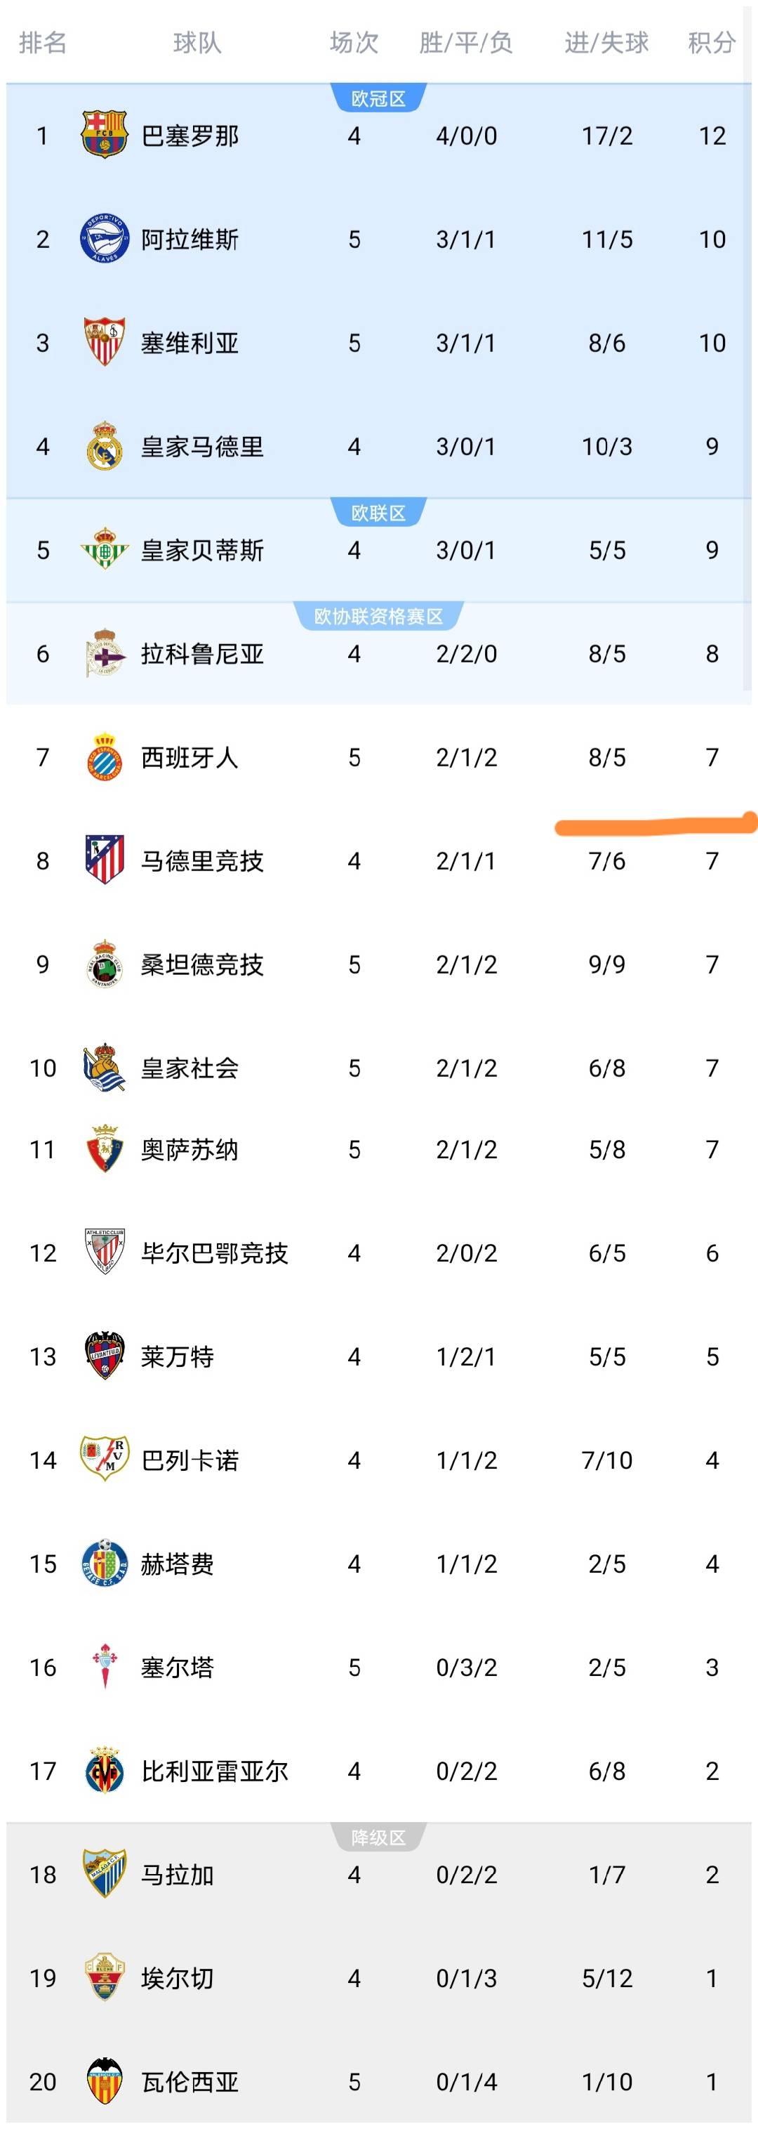Click the Athletic Bilbao crest
Image resolution: width=758 pixels, height=2129 pixels.
pyautogui.click(x=104, y=1252)
